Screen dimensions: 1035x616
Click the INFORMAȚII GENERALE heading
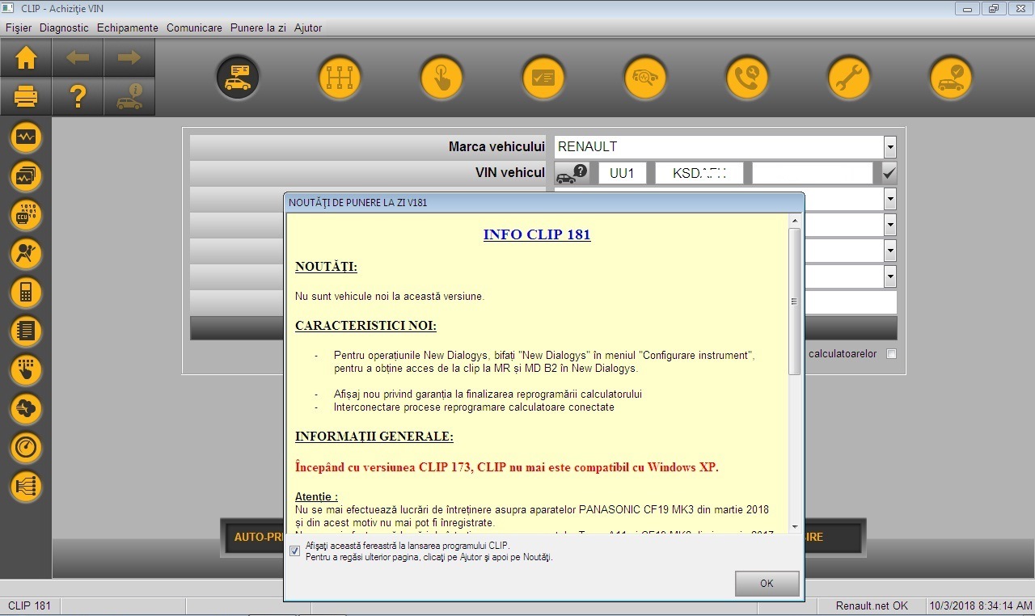pyautogui.click(x=374, y=437)
